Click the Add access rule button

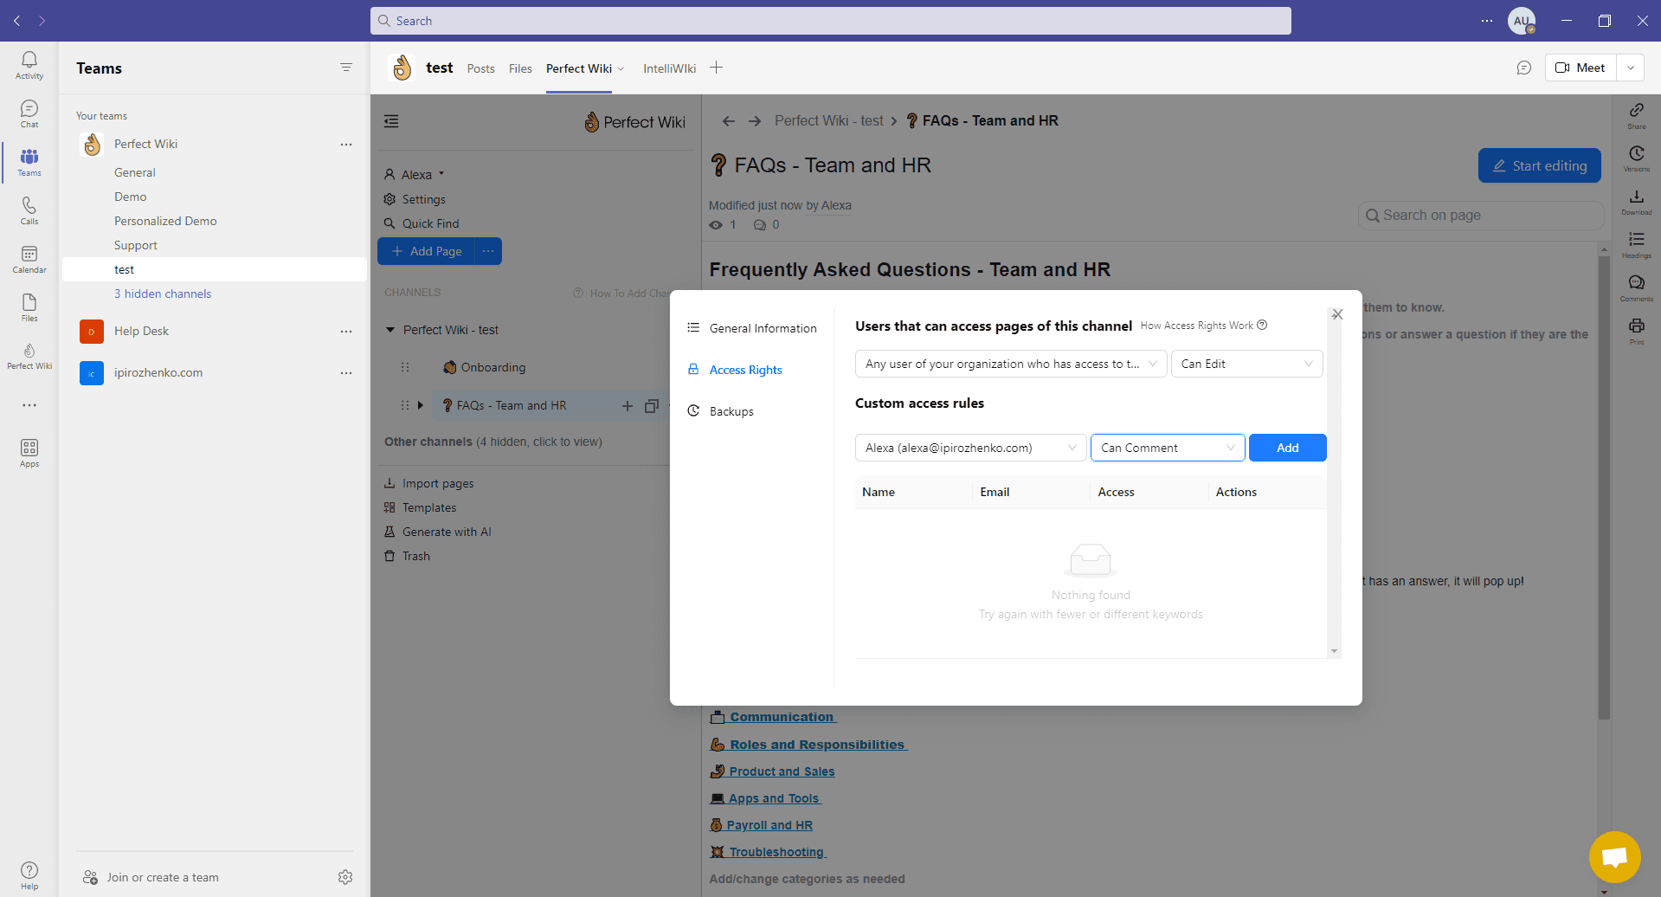click(1288, 448)
